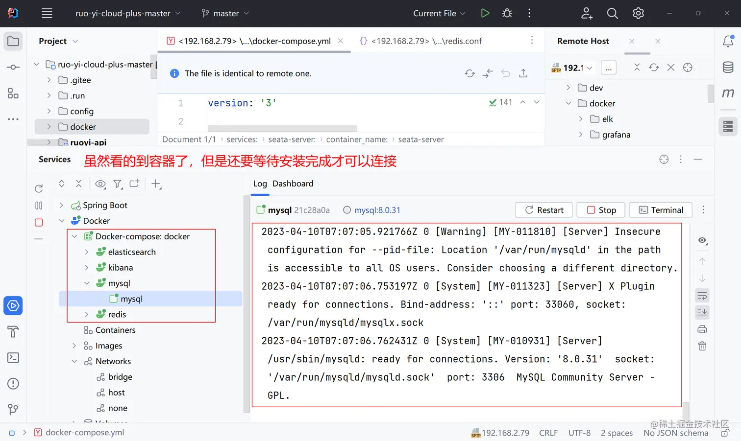Click the remote host browse button

point(608,68)
